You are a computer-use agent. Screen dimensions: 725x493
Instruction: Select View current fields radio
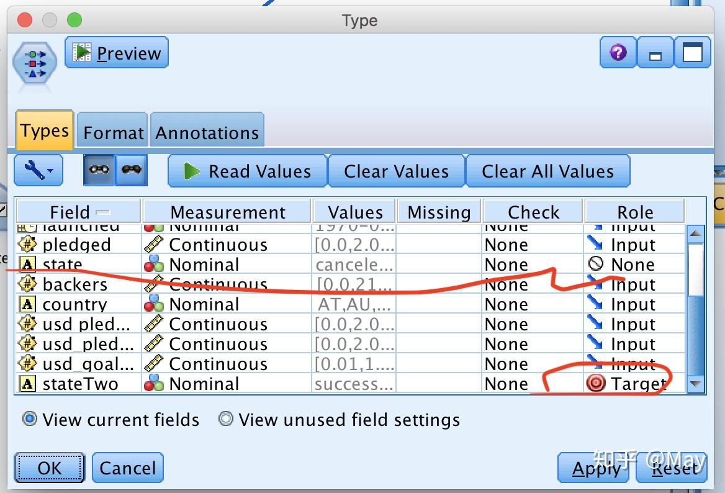tap(30, 419)
